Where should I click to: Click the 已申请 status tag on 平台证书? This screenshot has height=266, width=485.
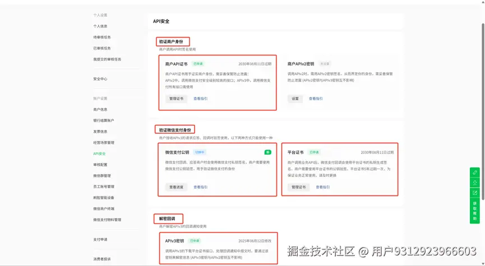pos(314,152)
